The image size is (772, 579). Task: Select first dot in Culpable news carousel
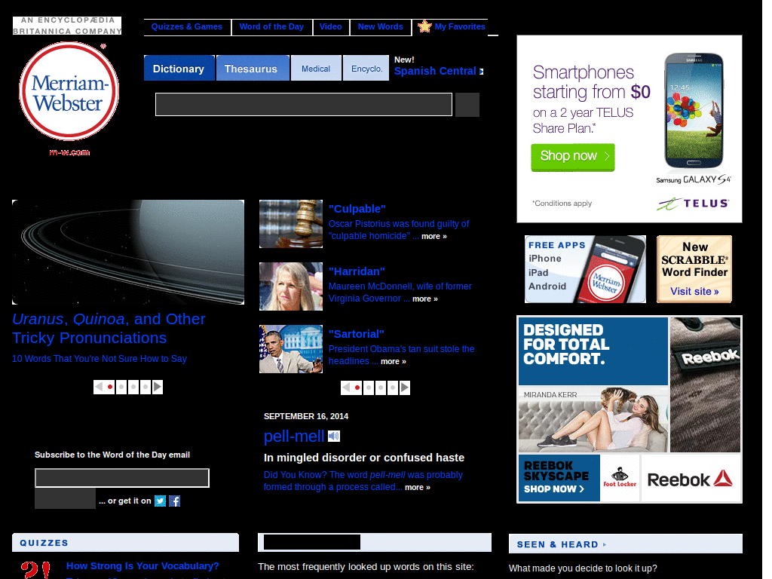coord(357,388)
